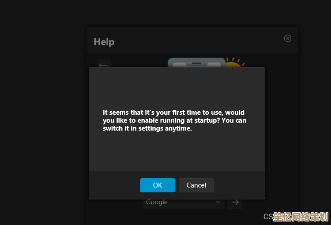The image size is (331, 225).
Task: Confirm startup prompt with blue OK button
Action: 158,185
